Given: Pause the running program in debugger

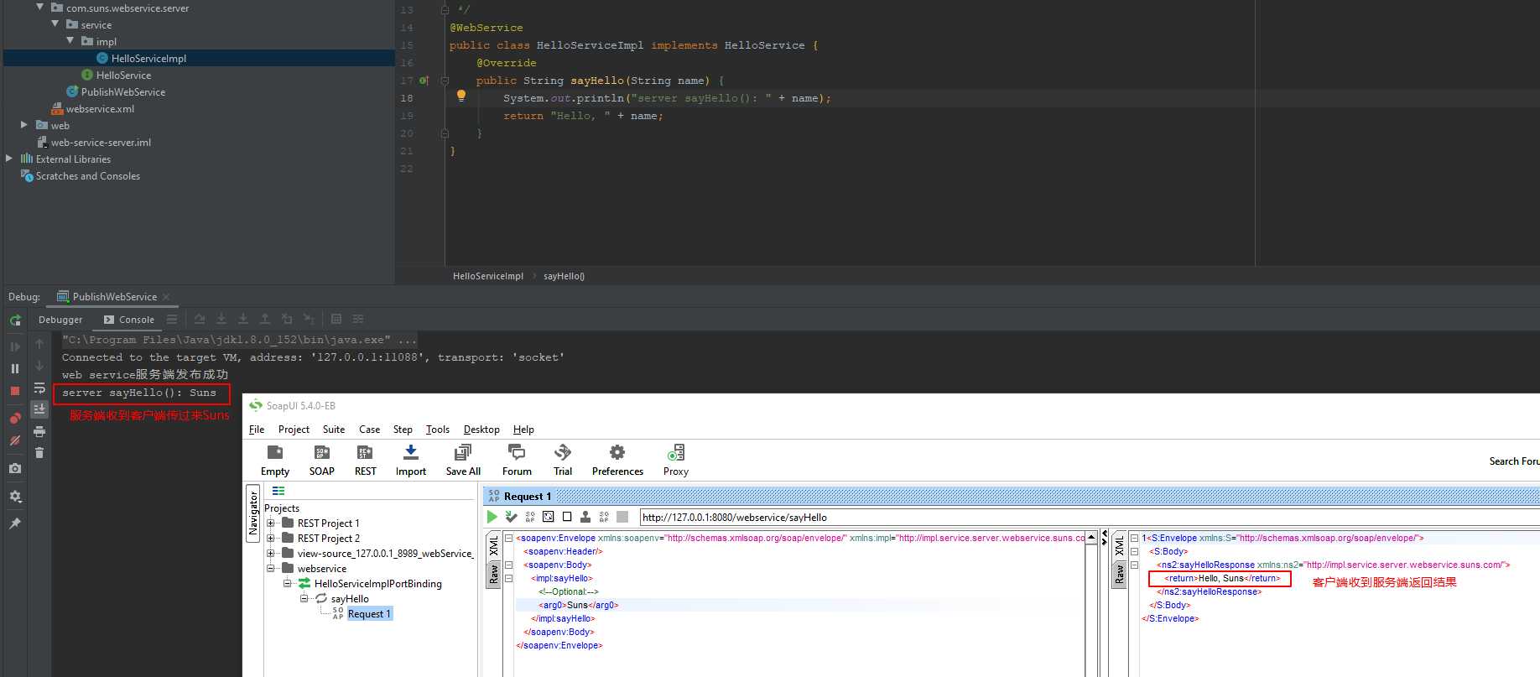Looking at the screenshot, I should tap(15, 368).
